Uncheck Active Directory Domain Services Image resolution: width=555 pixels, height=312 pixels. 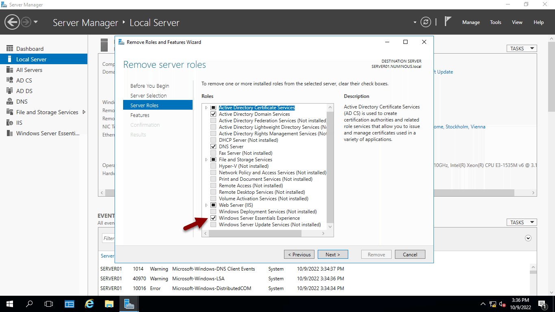(213, 114)
